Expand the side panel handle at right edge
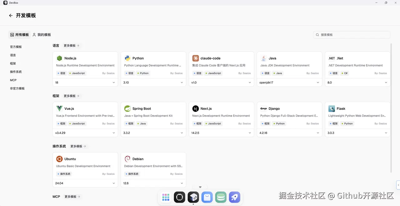This screenshot has width=400, height=206. point(398,185)
